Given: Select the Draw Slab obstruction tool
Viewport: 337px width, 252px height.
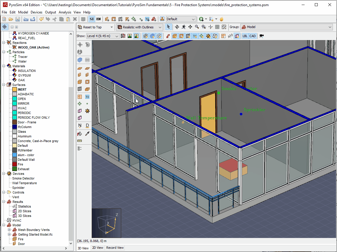Looking at the screenshot, I should click(x=80, y=68).
